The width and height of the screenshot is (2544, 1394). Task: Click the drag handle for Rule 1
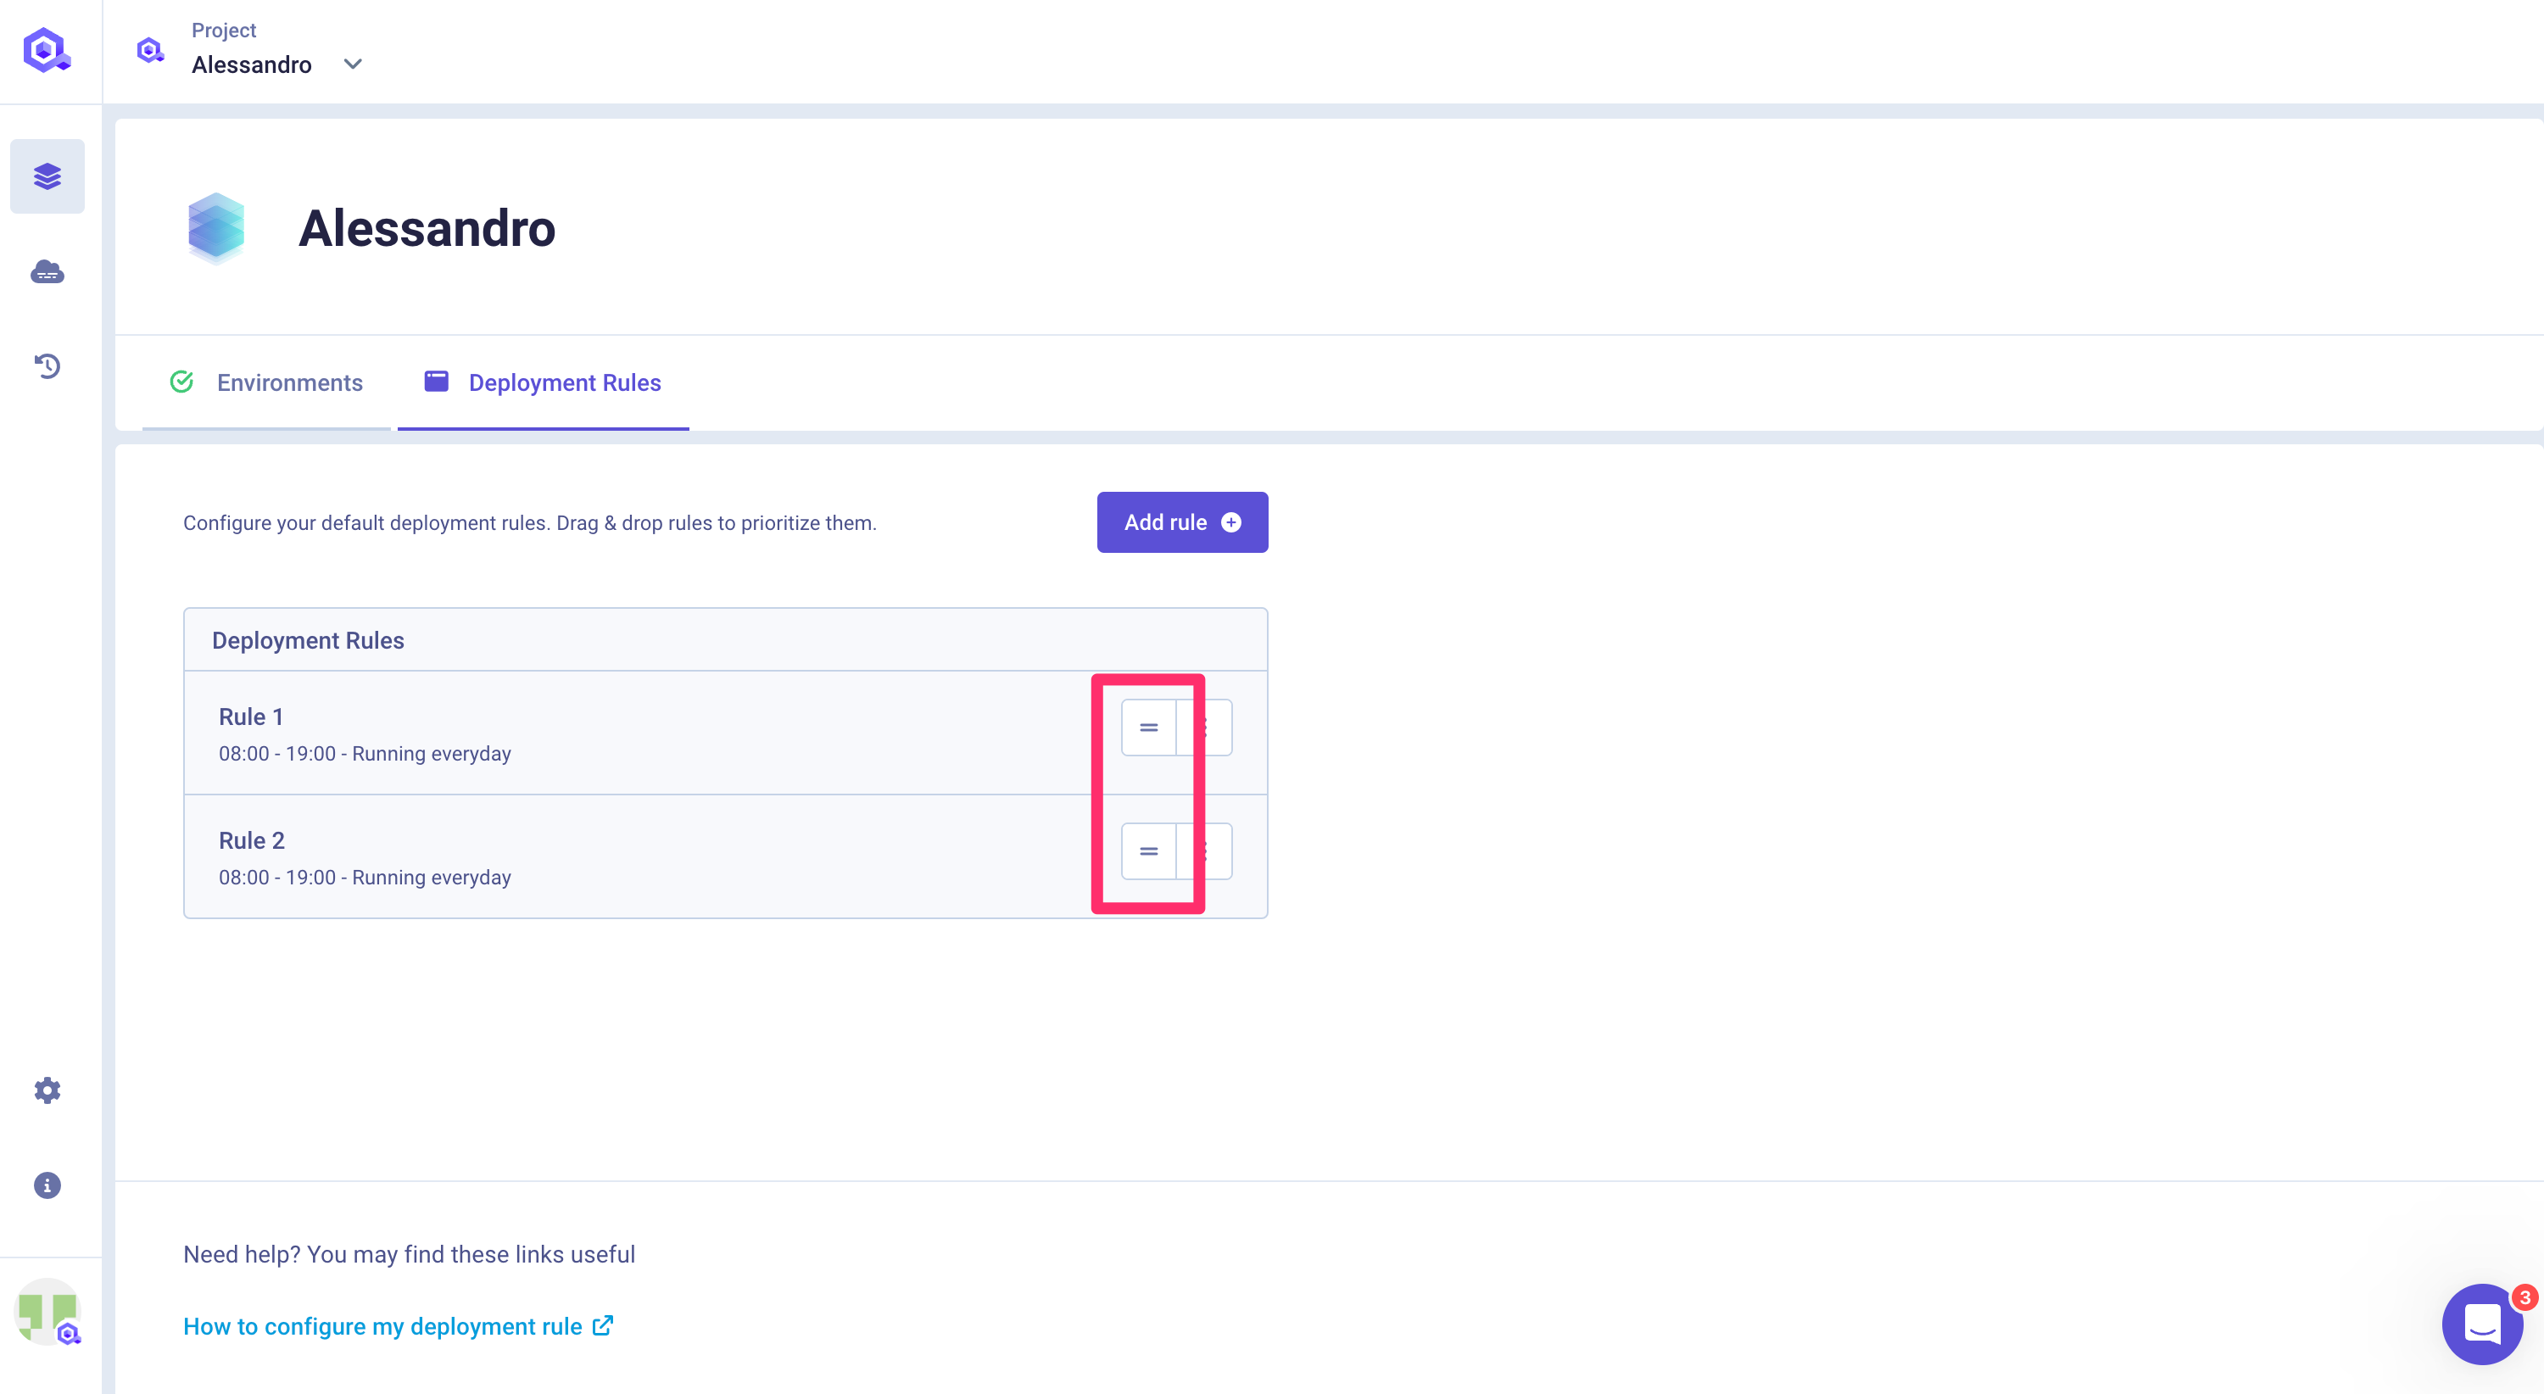pyautogui.click(x=1148, y=728)
